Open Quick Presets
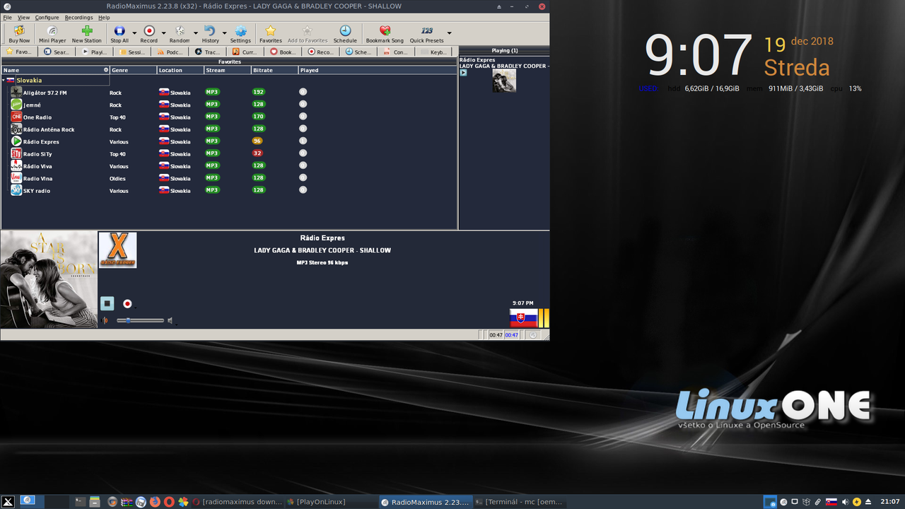Screen dimensions: 905x509 (427, 33)
